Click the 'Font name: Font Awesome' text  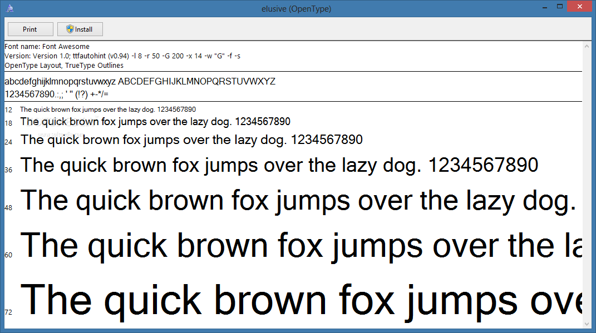click(47, 46)
